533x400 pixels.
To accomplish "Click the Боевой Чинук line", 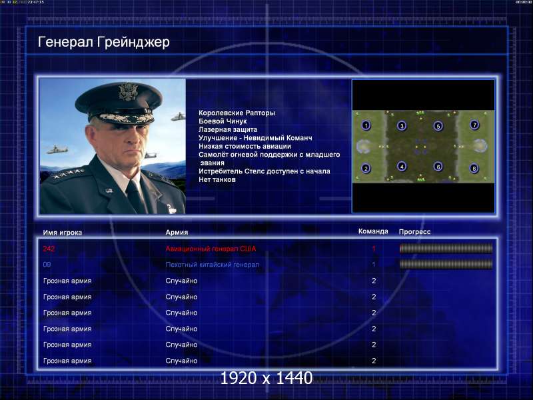I will (x=223, y=121).
